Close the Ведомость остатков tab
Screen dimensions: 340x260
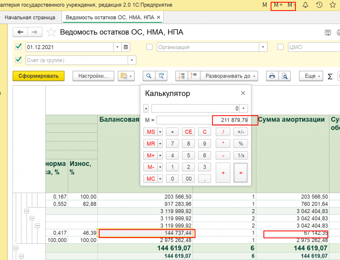[x=158, y=17]
